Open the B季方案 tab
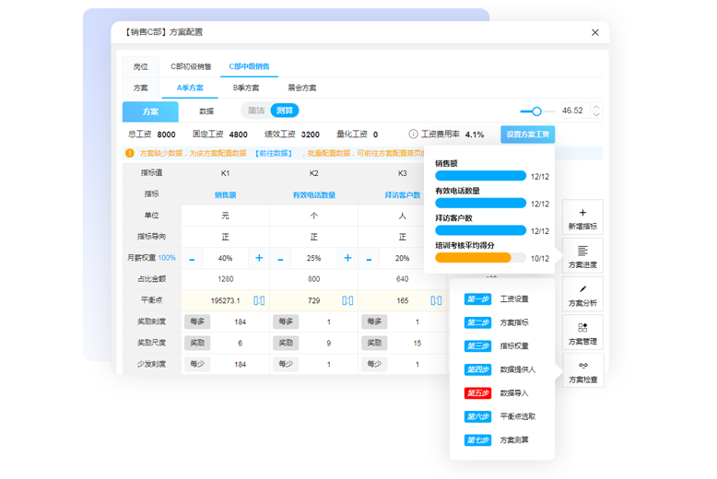The width and height of the screenshot is (717, 479). (246, 88)
